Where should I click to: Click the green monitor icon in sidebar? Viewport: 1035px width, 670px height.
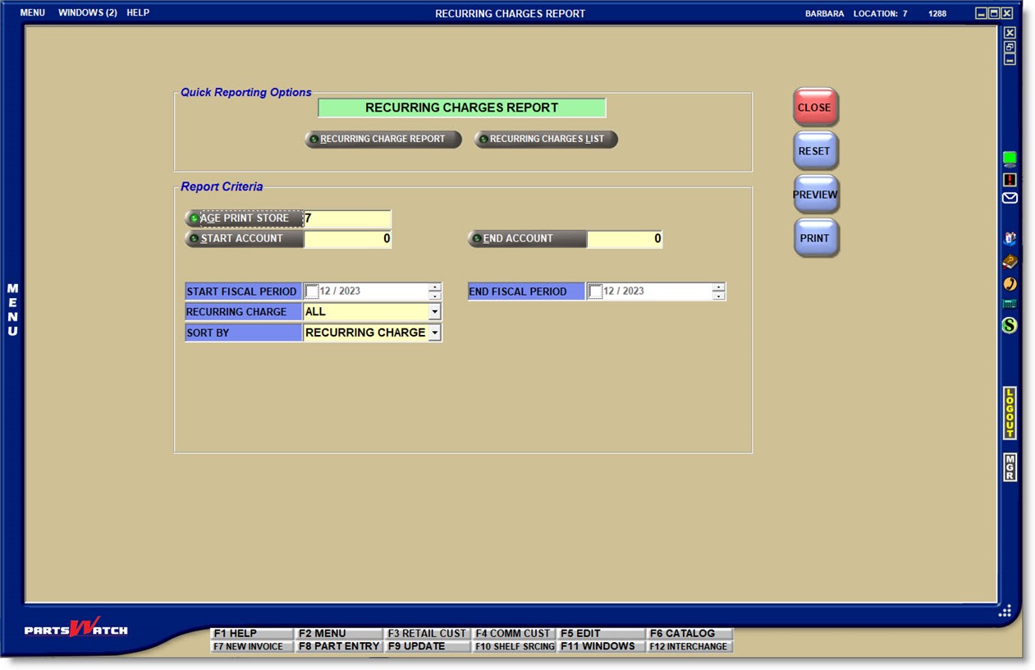(x=1010, y=158)
